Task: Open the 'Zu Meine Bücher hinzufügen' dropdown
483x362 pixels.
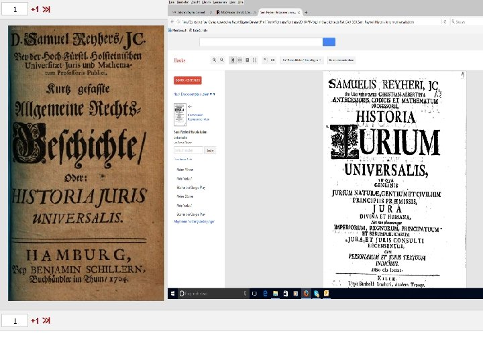Action: 302,60
